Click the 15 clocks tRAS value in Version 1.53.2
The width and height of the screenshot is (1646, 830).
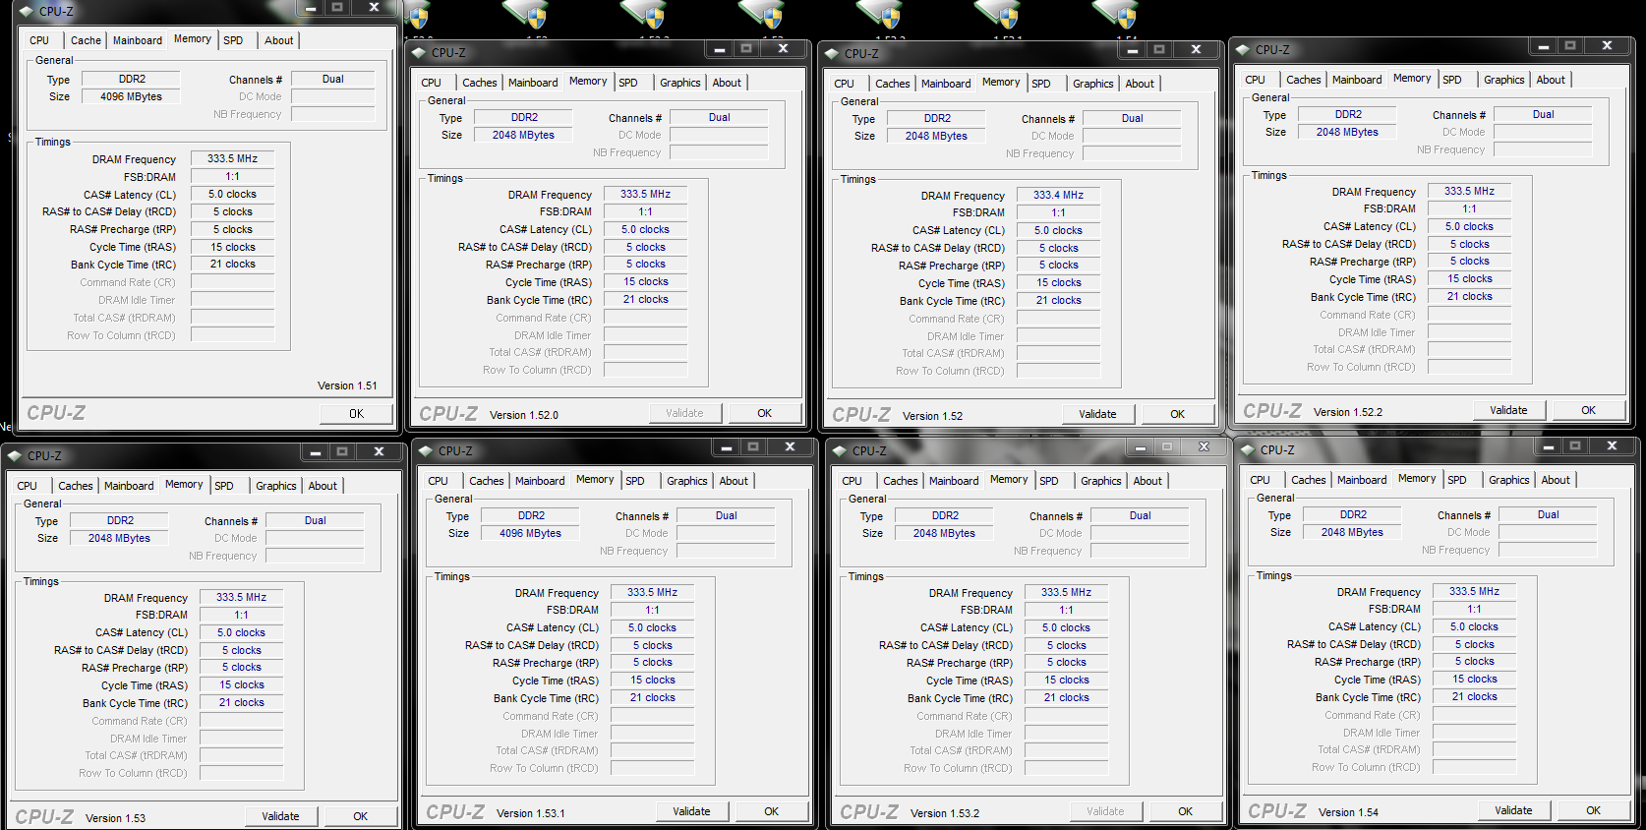coord(1067,680)
